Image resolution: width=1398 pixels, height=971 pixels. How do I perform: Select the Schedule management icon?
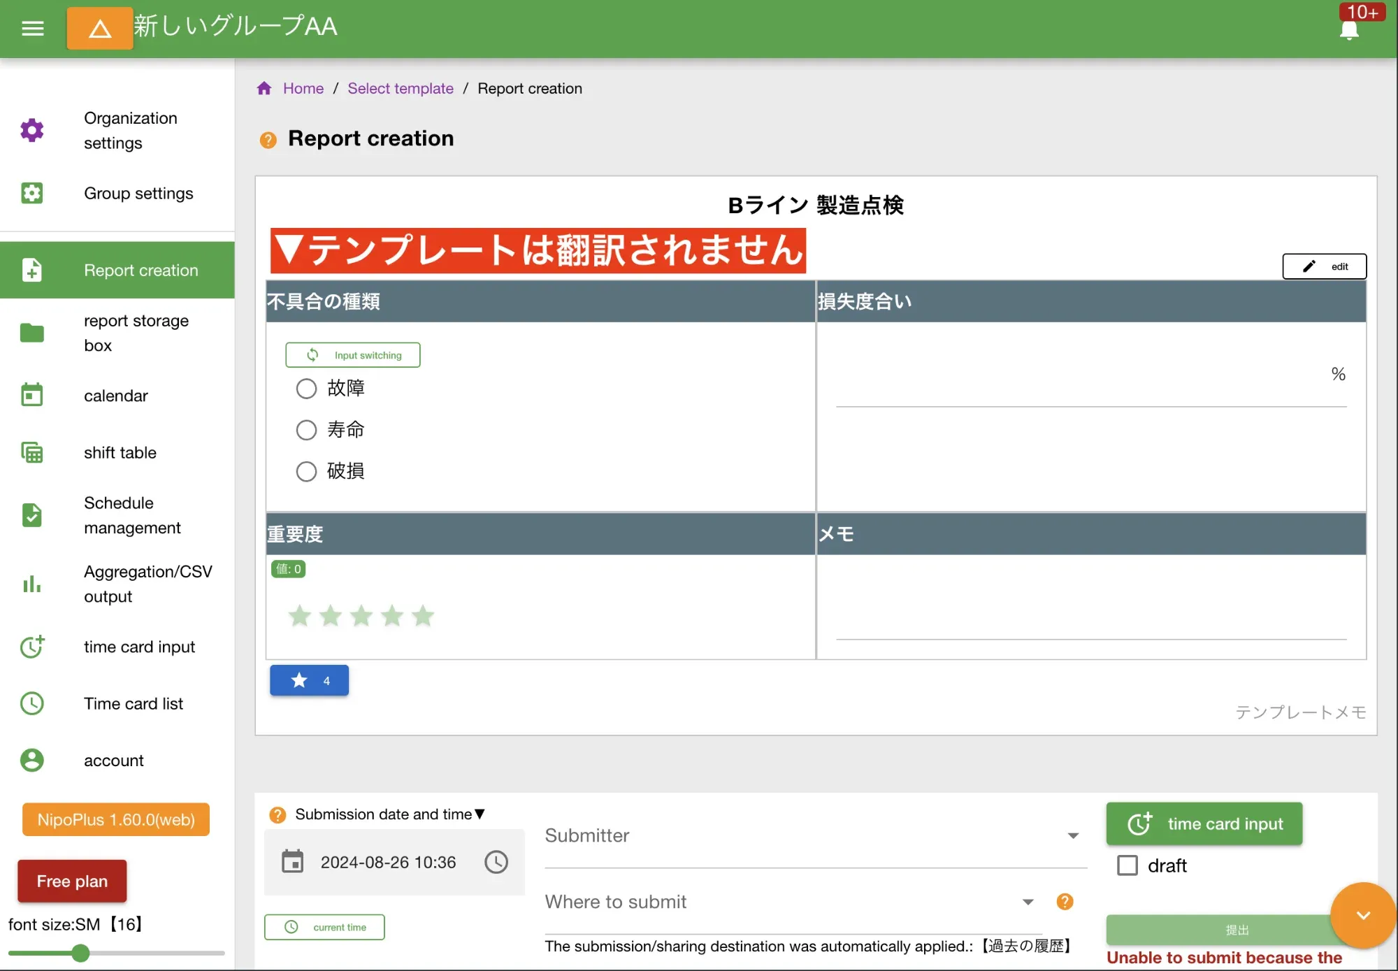point(32,515)
